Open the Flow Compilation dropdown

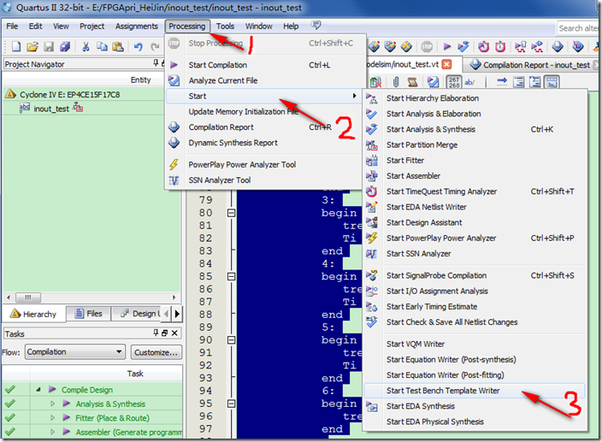click(x=119, y=352)
